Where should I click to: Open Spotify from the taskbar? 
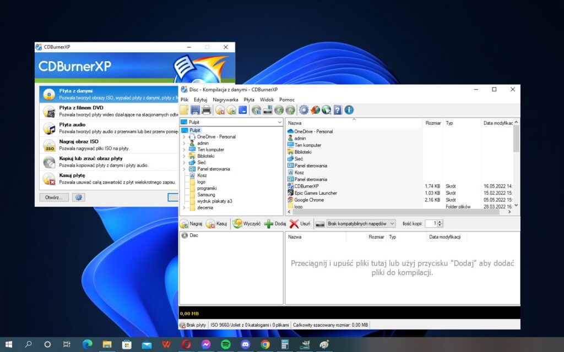click(225, 344)
